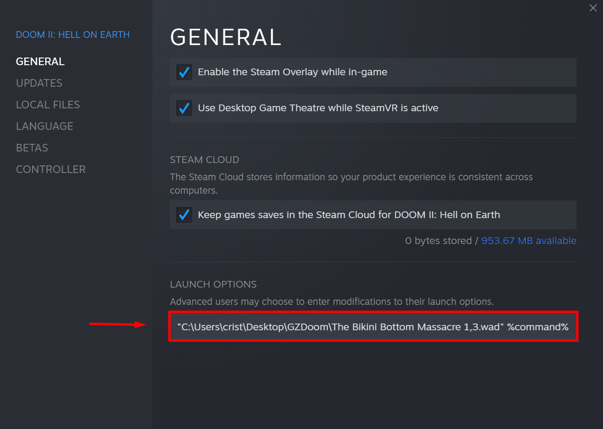The height and width of the screenshot is (429, 603).
Task: Open the UPDATES section
Action: coord(39,83)
